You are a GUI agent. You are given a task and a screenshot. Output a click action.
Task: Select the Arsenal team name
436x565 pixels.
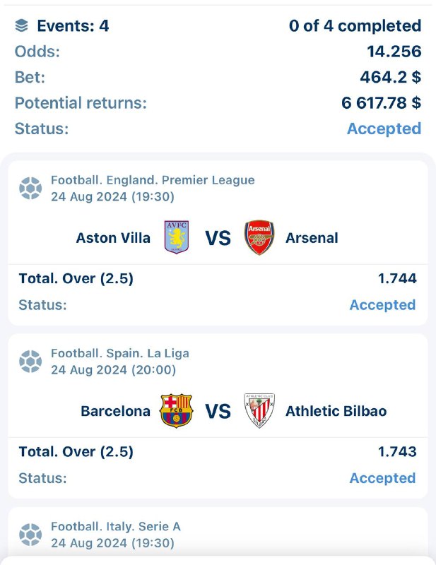click(x=312, y=238)
